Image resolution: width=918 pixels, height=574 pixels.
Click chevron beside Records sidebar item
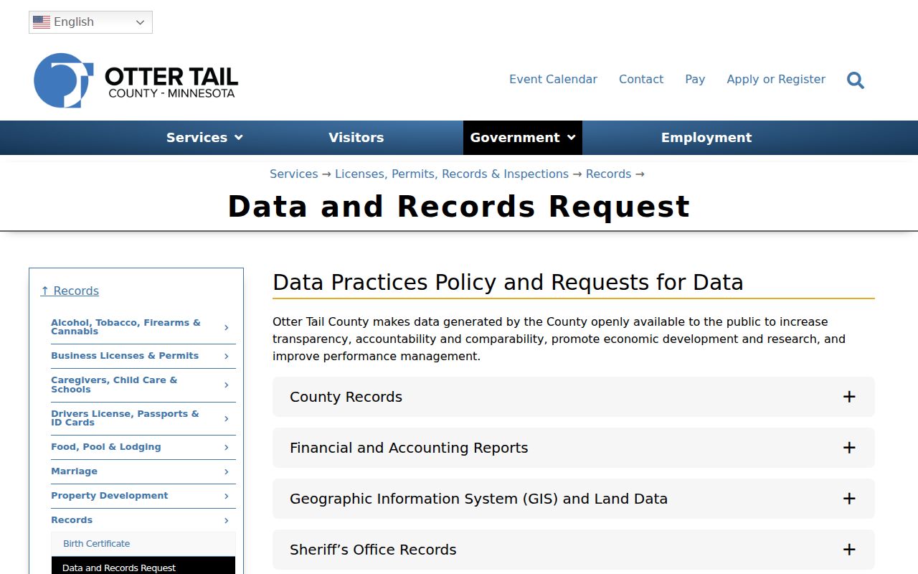point(226,520)
